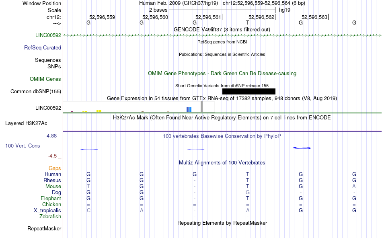Click the hg19 label beside scale bar
Viewport: 382px width, 238px height.
click(x=285, y=10)
